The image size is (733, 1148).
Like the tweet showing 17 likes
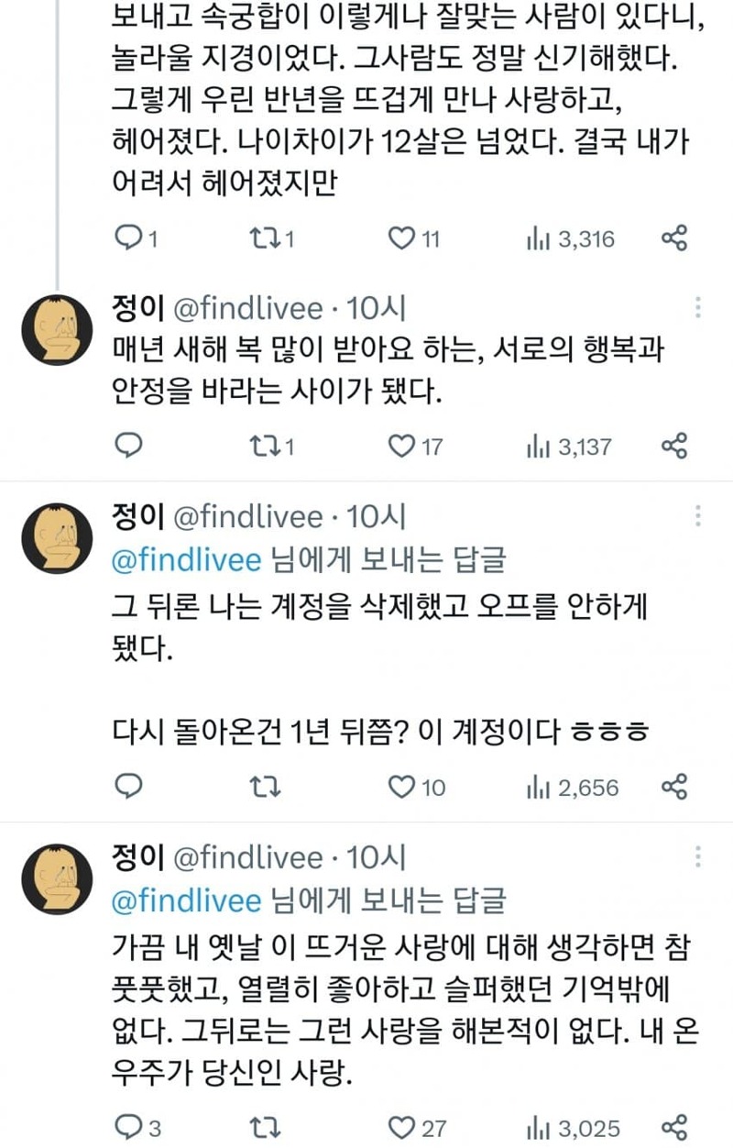pos(400,447)
